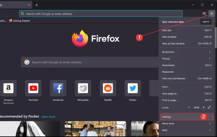Maximize the Firefox window
217x137 pixels.
[x=202, y=5]
